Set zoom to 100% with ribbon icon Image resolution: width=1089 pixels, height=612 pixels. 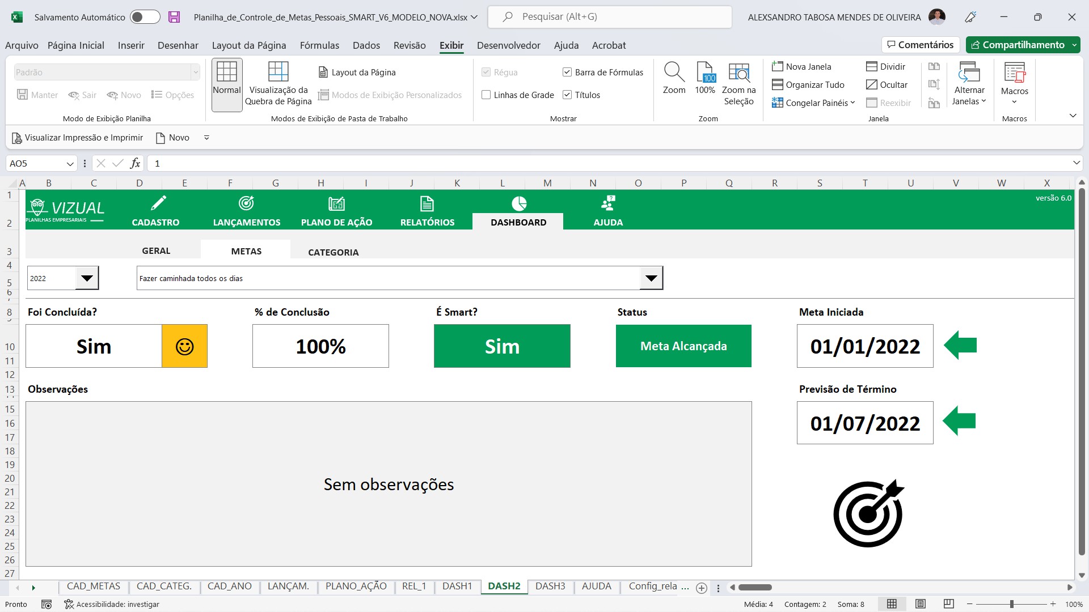[x=706, y=79]
